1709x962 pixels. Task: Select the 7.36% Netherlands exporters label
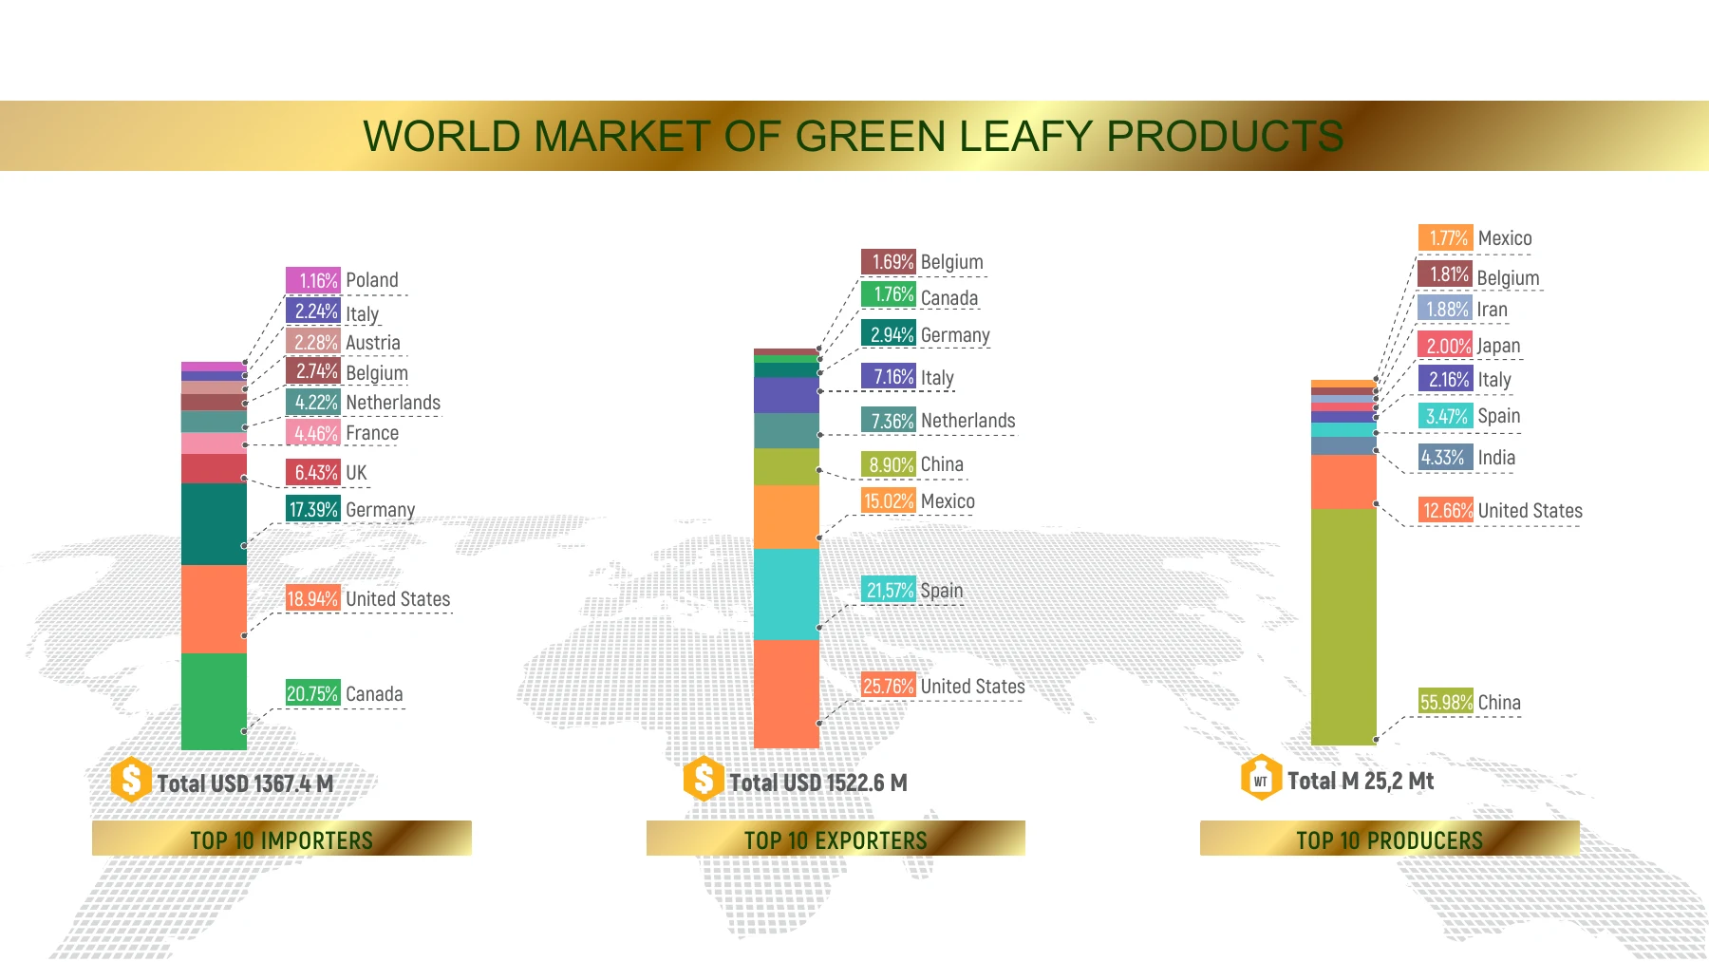(x=938, y=420)
